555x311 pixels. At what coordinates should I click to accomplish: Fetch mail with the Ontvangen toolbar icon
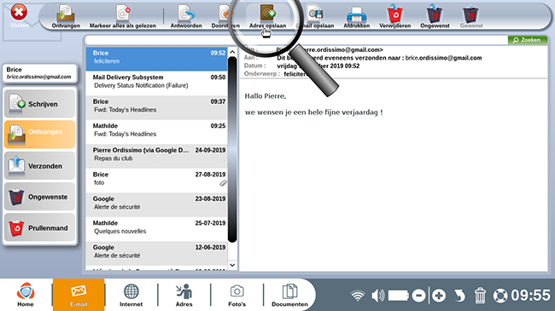[66, 14]
